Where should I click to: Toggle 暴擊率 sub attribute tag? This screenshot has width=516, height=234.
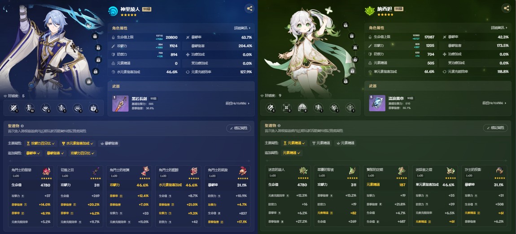(x=33, y=153)
